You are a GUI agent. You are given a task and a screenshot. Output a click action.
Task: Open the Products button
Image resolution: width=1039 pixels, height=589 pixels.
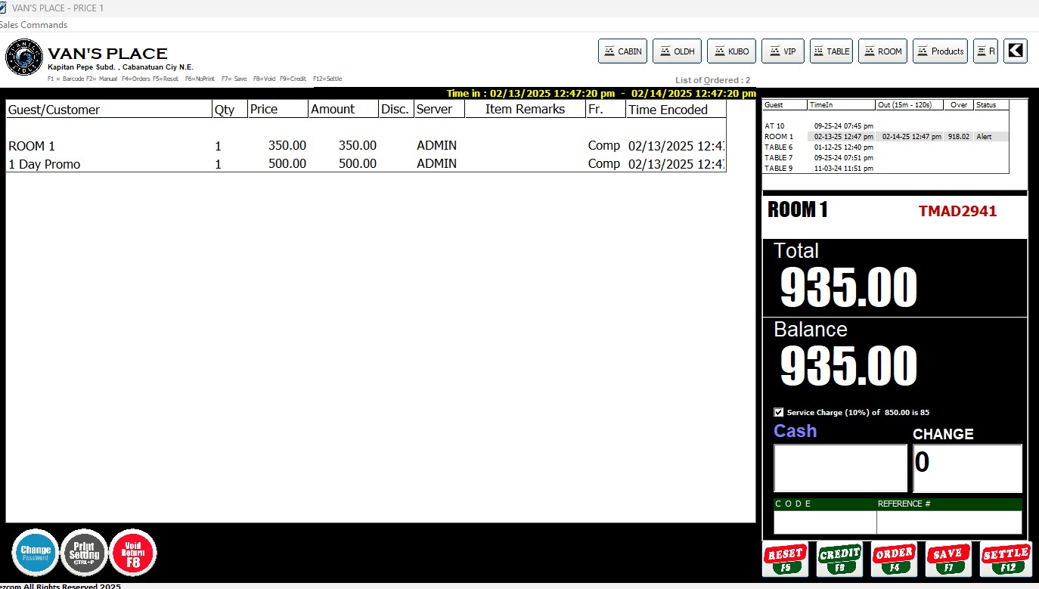tap(940, 51)
